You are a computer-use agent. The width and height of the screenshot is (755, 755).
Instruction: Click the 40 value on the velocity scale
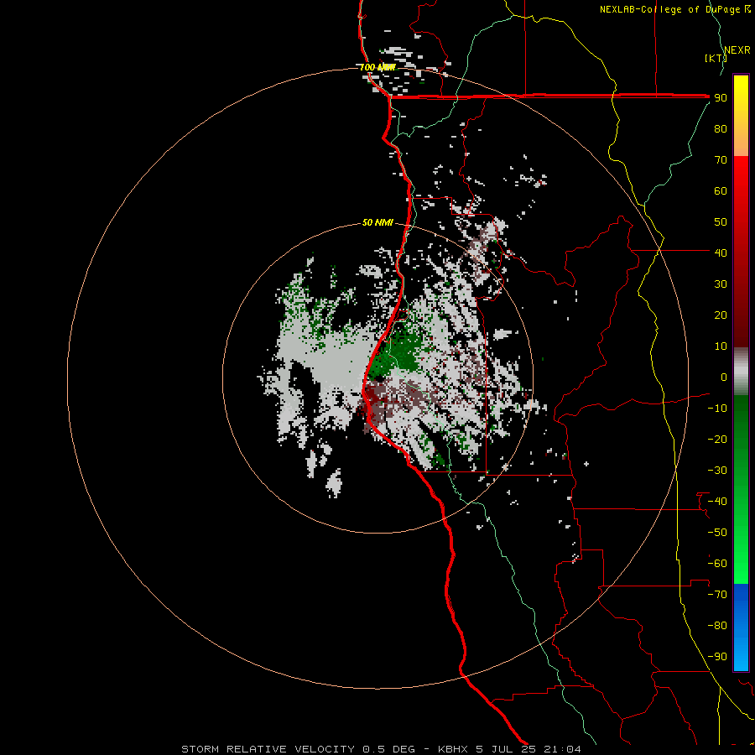click(x=721, y=253)
